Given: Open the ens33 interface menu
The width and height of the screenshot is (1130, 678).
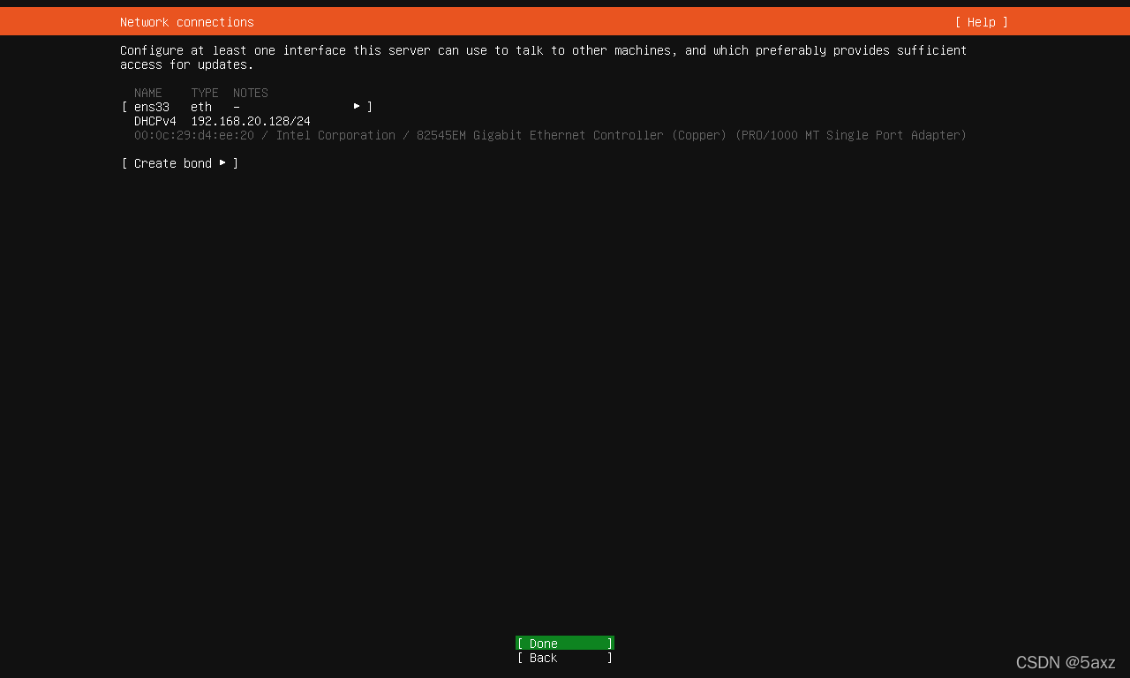Looking at the screenshot, I should point(247,107).
